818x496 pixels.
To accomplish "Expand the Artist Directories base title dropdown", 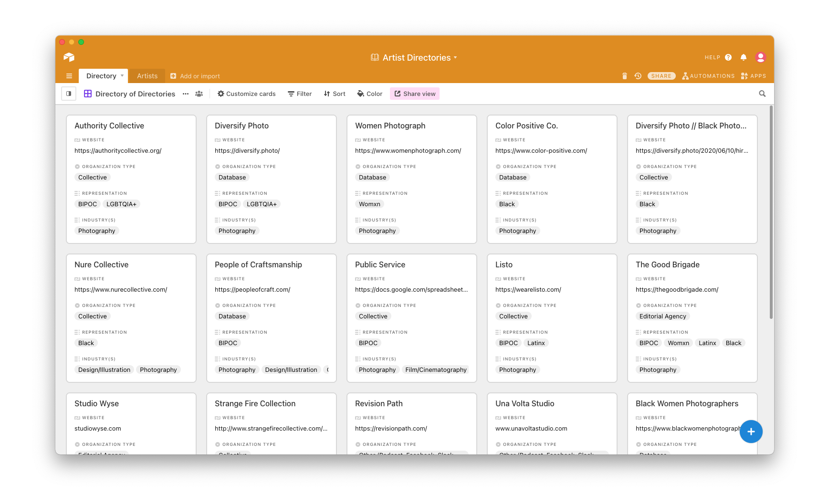I will [455, 58].
